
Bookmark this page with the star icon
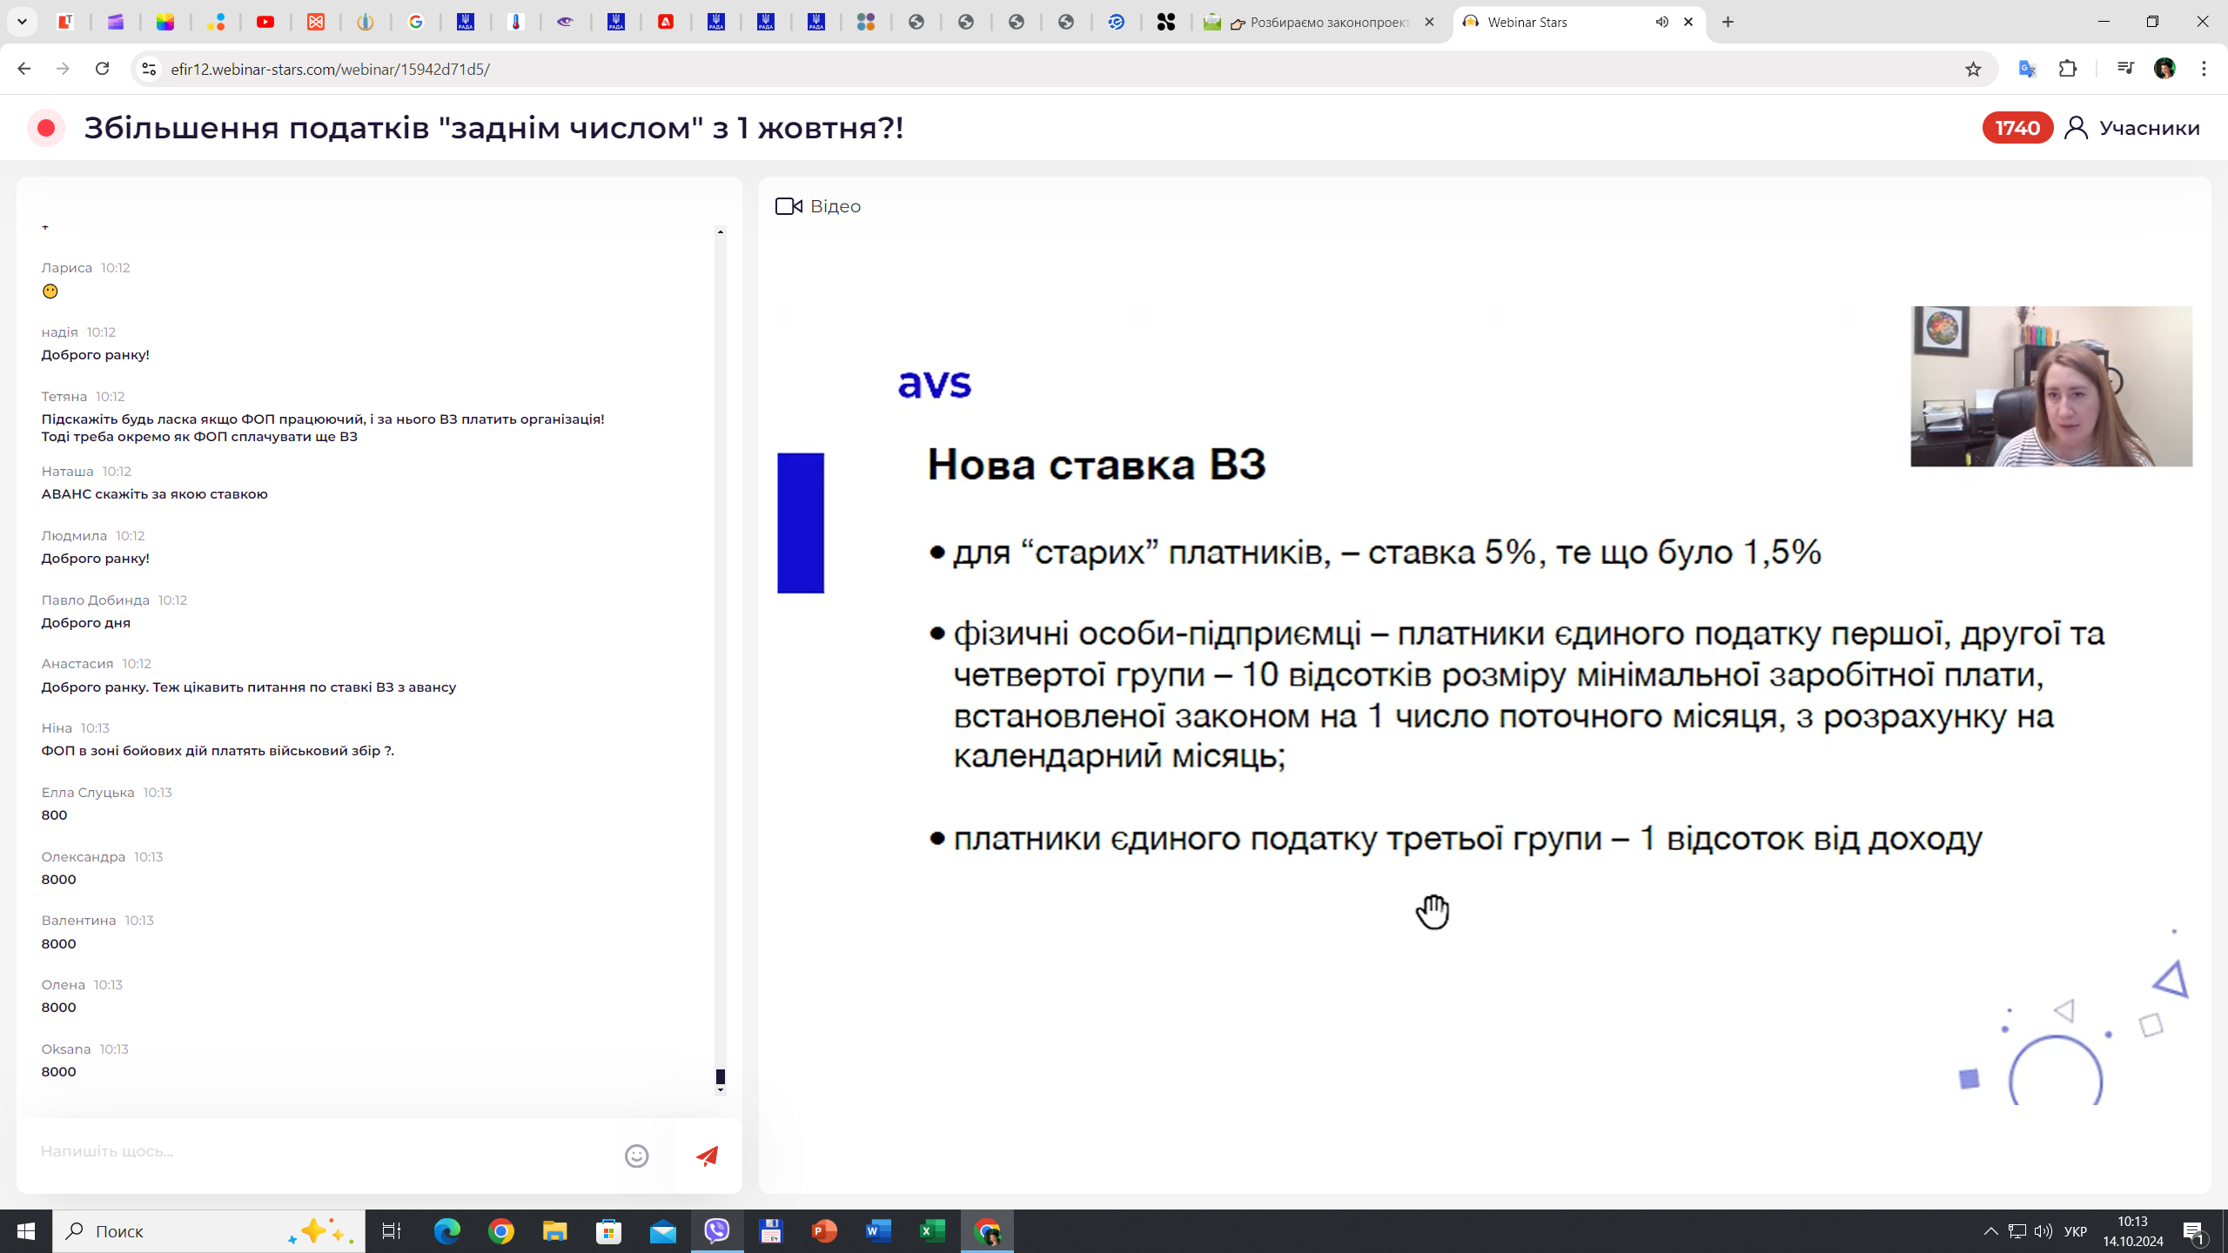(x=1973, y=69)
